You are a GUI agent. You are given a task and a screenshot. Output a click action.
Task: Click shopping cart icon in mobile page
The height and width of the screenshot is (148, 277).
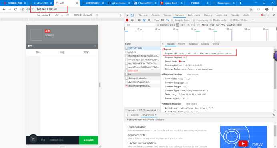33,139
